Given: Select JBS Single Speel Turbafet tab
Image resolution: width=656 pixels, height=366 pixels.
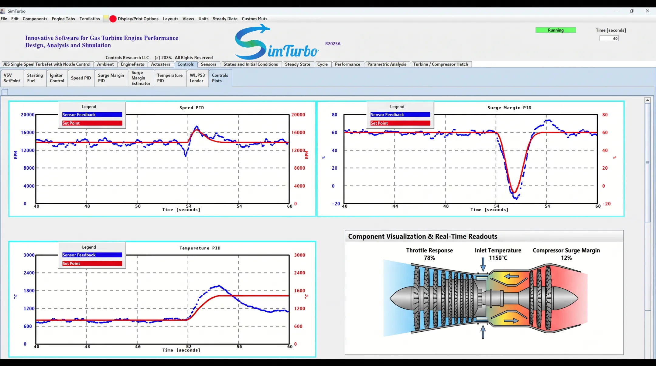Looking at the screenshot, I should point(47,64).
